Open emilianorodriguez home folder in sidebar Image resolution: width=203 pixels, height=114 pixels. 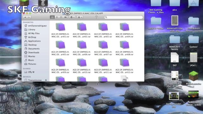[x=35, y=26]
